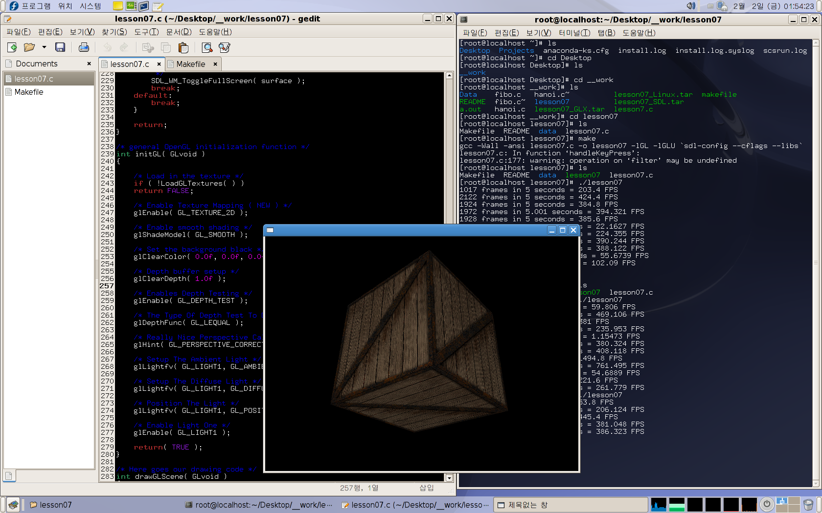Click the Fedora logo in top panel
This screenshot has height=513, width=822.
14,6
